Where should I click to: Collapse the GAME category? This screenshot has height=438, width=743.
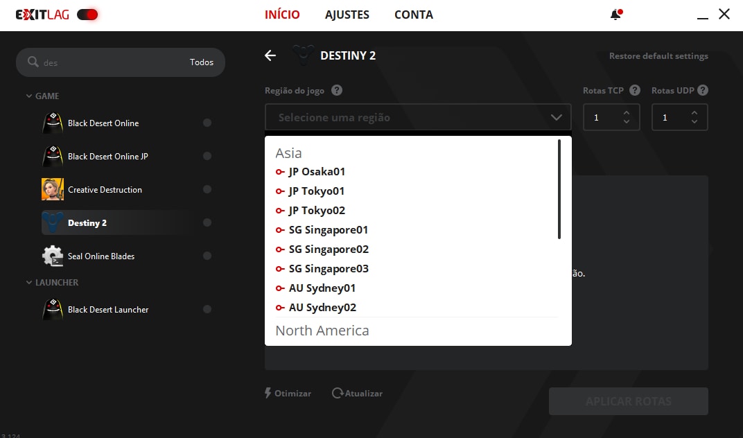[29, 96]
